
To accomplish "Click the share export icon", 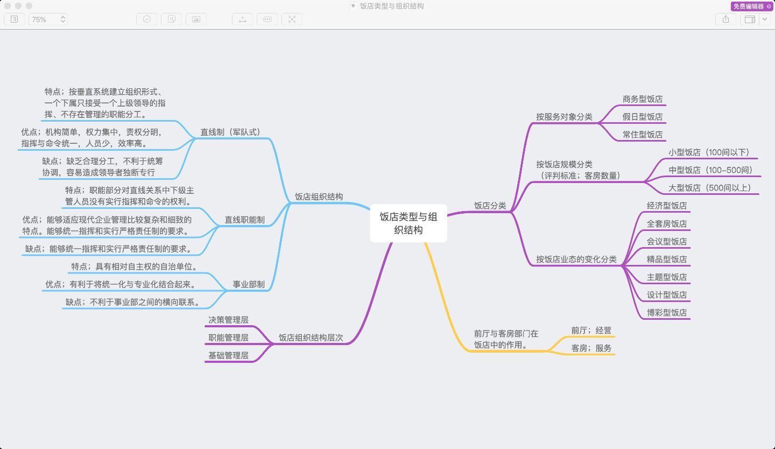I will pyautogui.click(x=725, y=19).
